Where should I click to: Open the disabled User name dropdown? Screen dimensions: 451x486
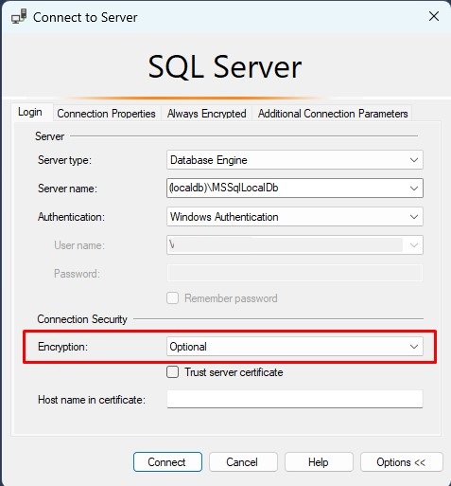point(295,245)
